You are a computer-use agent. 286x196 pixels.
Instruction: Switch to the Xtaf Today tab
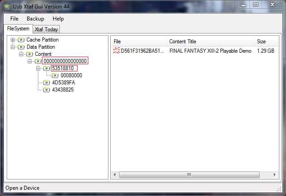tap(46, 29)
